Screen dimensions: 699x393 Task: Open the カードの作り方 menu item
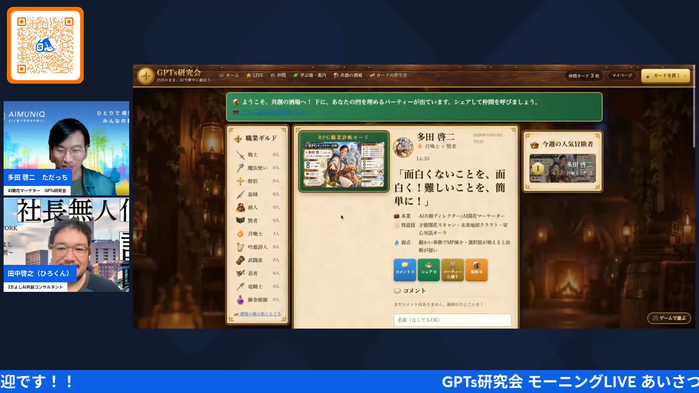[x=388, y=75]
